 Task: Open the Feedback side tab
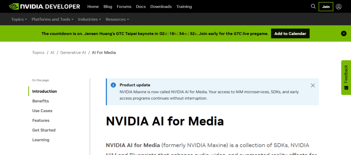point(346,77)
